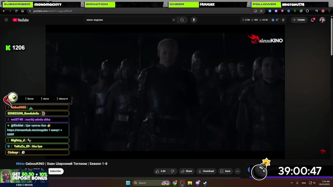The image size is (333, 187).
Task: Subscribe to the GalzuuKINO channel
Action: [55, 171]
